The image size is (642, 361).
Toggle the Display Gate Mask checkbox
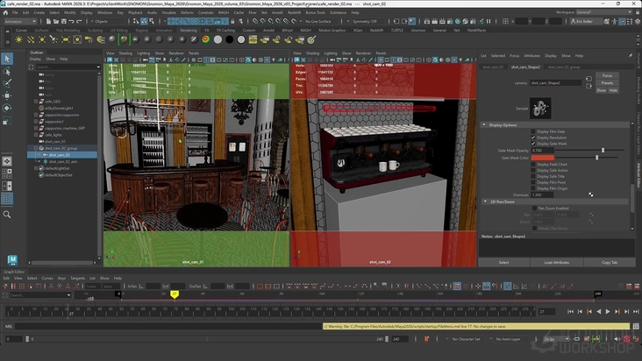533,144
